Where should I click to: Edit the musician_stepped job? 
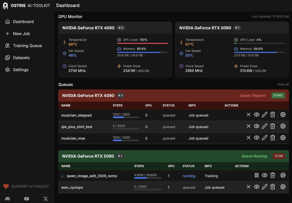click(265, 115)
